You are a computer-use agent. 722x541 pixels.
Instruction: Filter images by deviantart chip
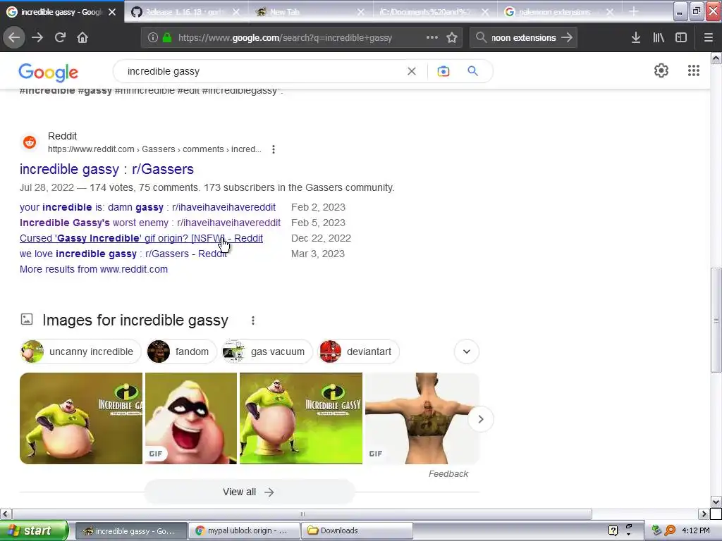(359, 352)
